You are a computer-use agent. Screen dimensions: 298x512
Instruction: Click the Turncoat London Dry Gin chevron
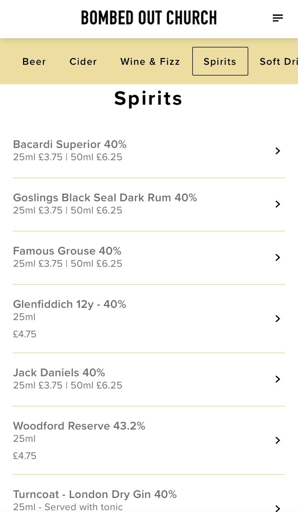pos(278,507)
